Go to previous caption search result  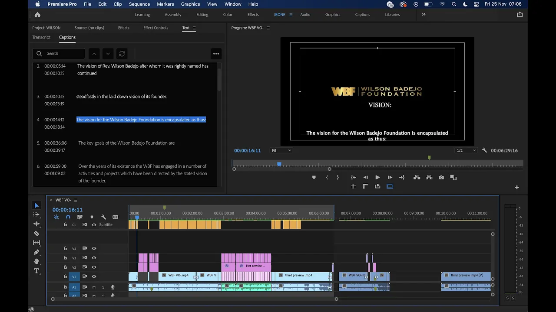point(94,54)
